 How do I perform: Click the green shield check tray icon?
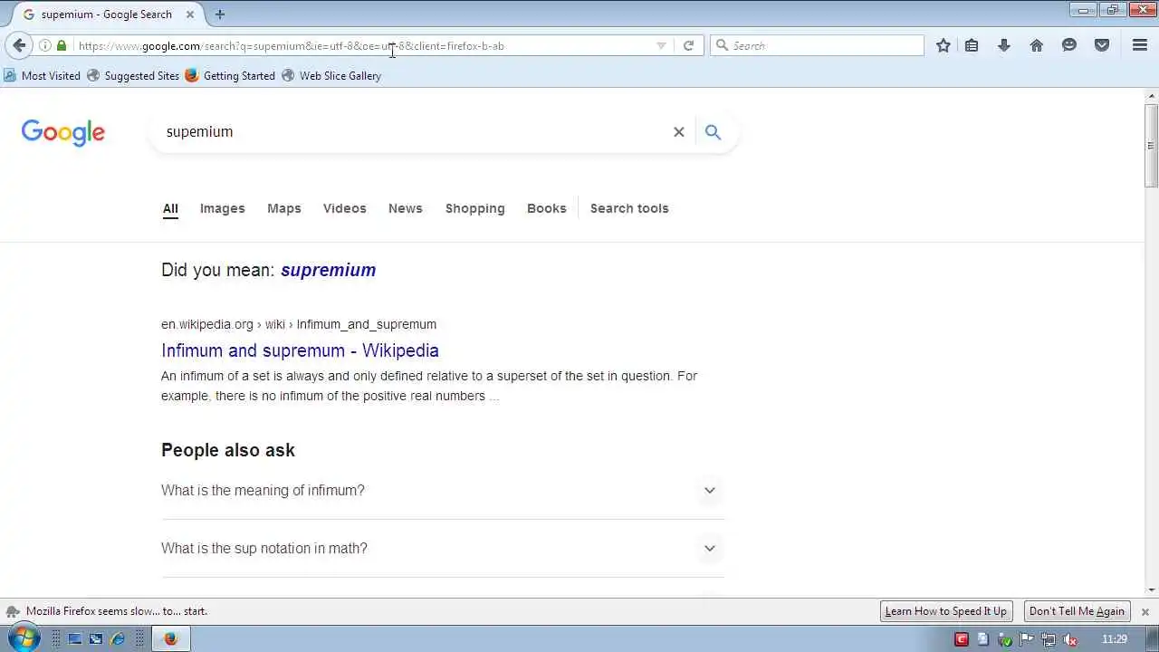[x=1005, y=639]
